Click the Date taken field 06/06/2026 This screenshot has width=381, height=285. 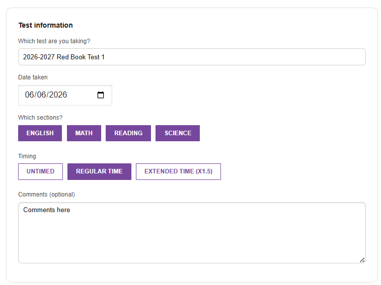65,95
